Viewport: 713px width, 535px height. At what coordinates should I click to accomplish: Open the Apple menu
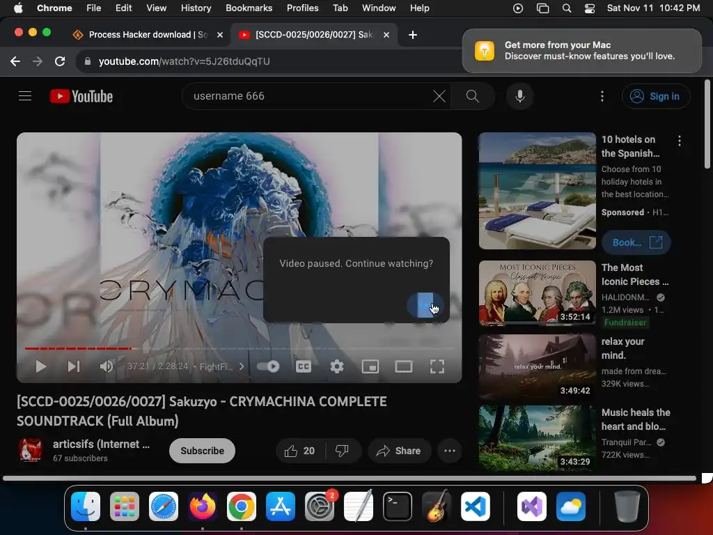17,8
